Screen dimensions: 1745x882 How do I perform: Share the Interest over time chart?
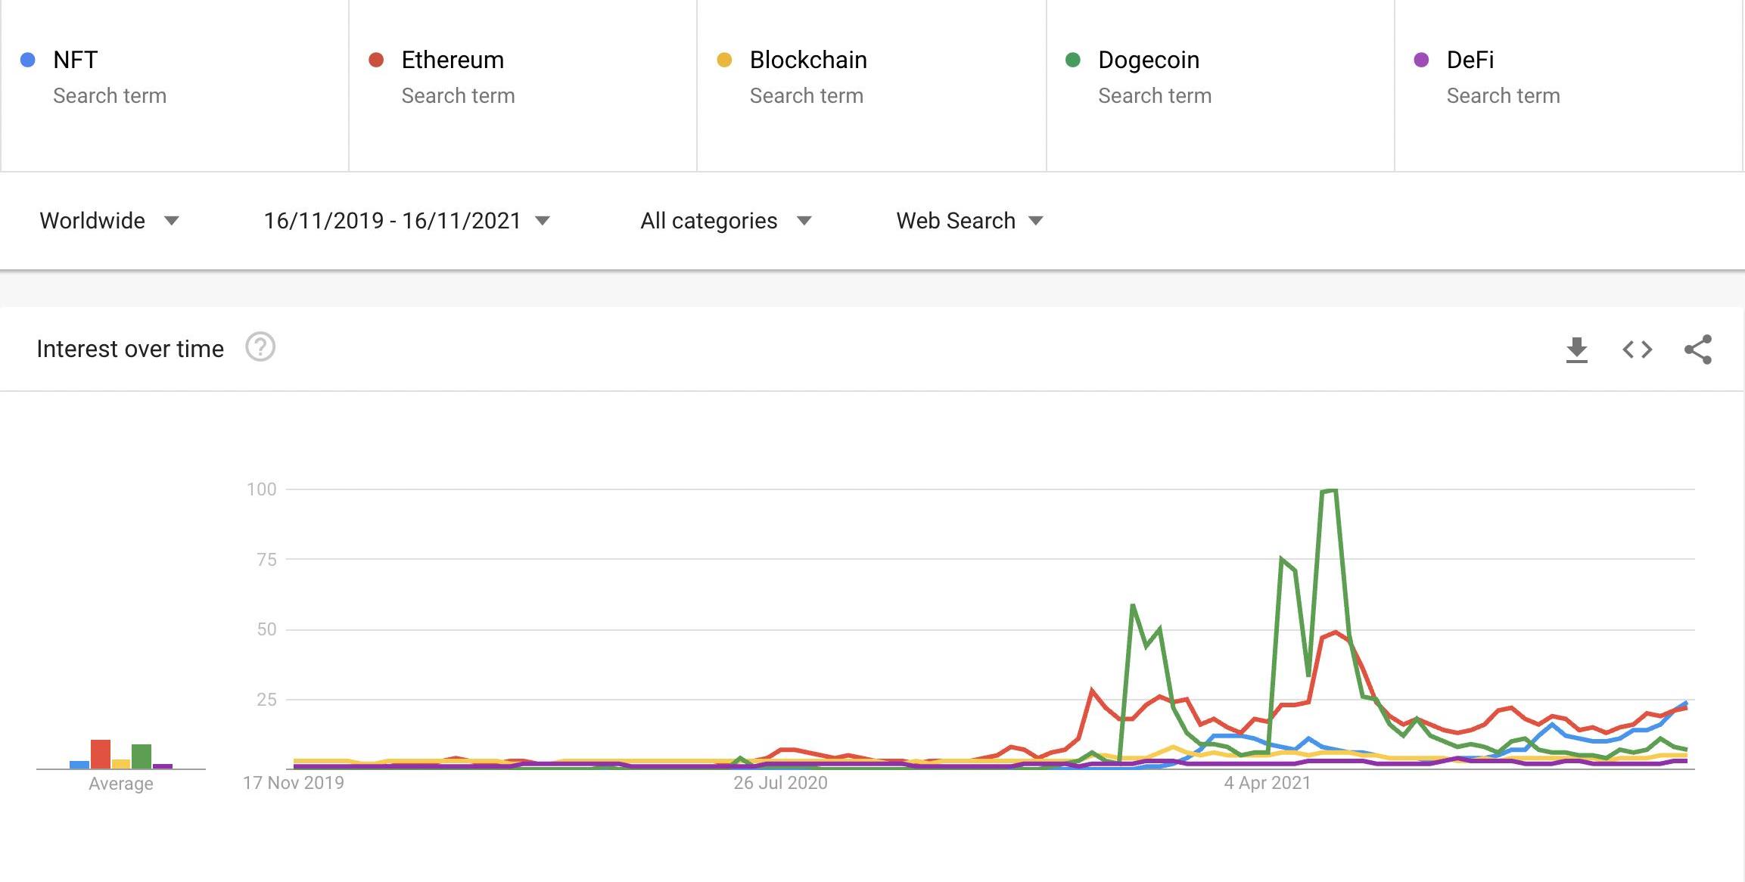click(1697, 349)
